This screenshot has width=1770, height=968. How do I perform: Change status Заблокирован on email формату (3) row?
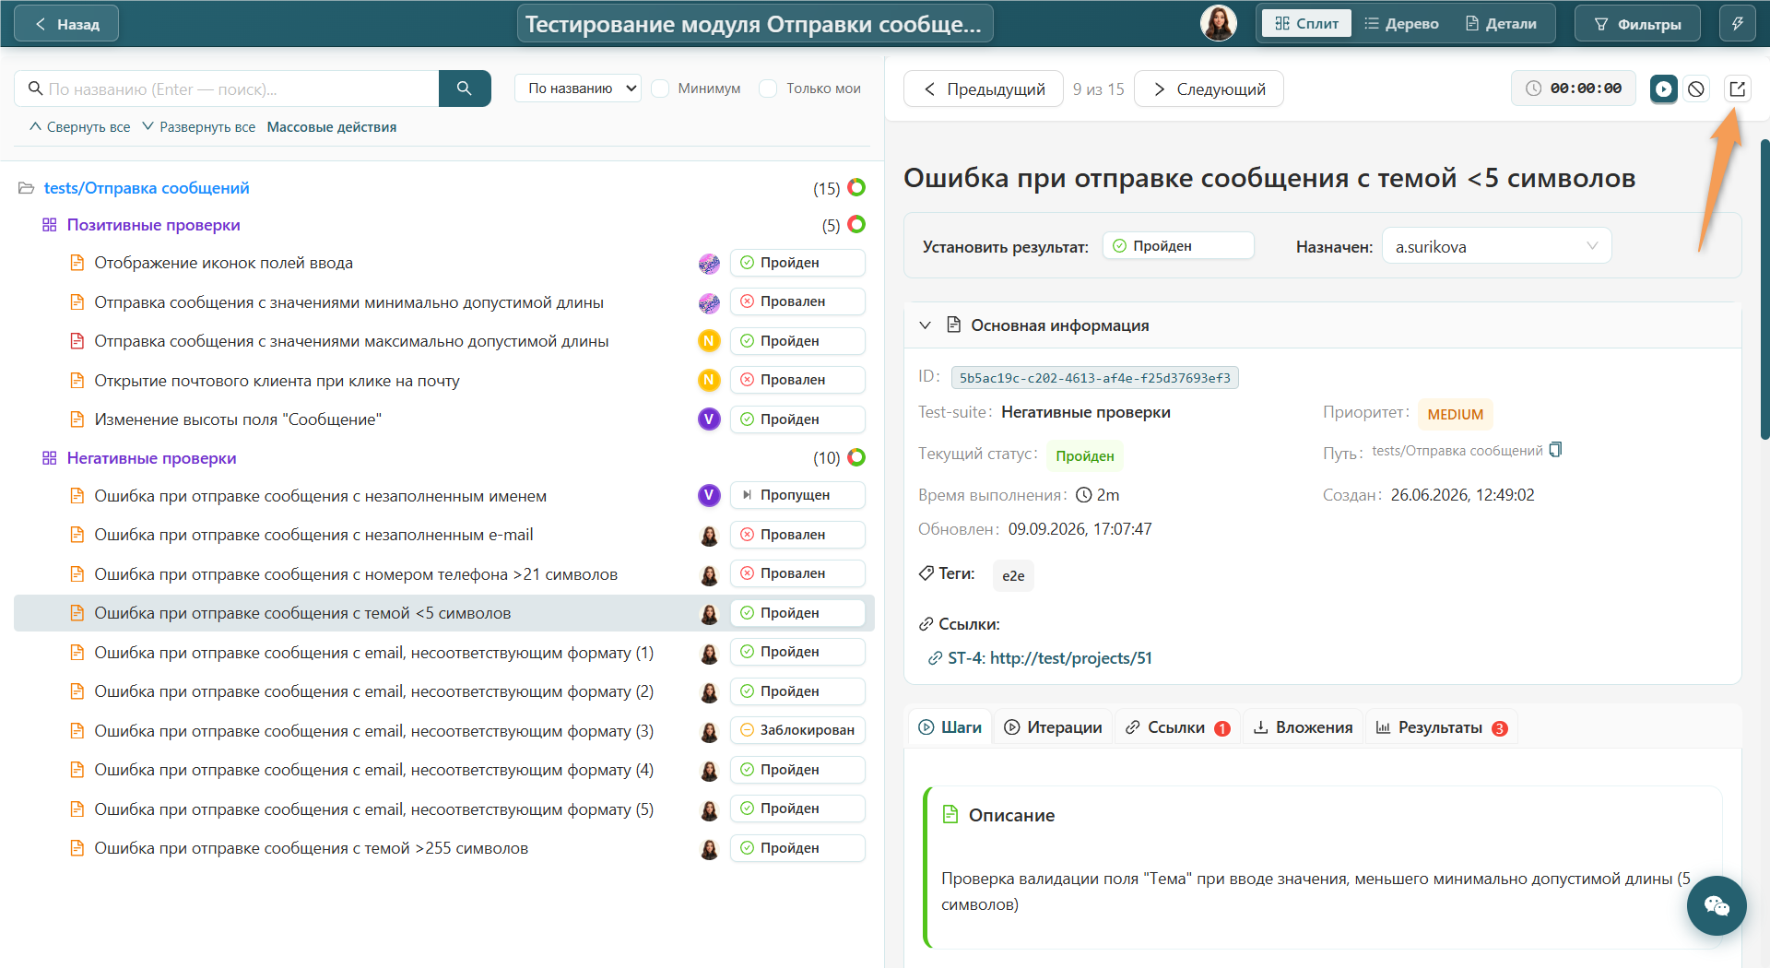797,730
